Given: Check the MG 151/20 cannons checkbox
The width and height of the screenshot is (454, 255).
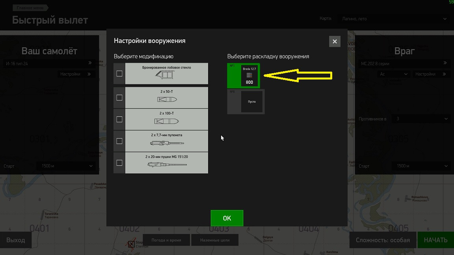Looking at the screenshot, I should [119, 163].
